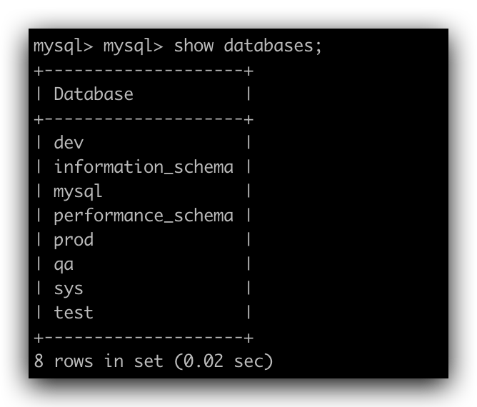Click the qa database row
The height and width of the screenshot is (407, 477).
tap(64, 264)
